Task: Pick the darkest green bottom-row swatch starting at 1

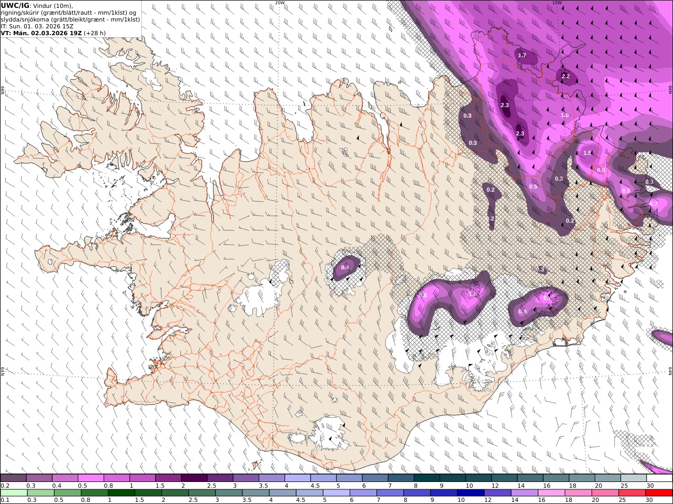Action: tap(121, 493)
